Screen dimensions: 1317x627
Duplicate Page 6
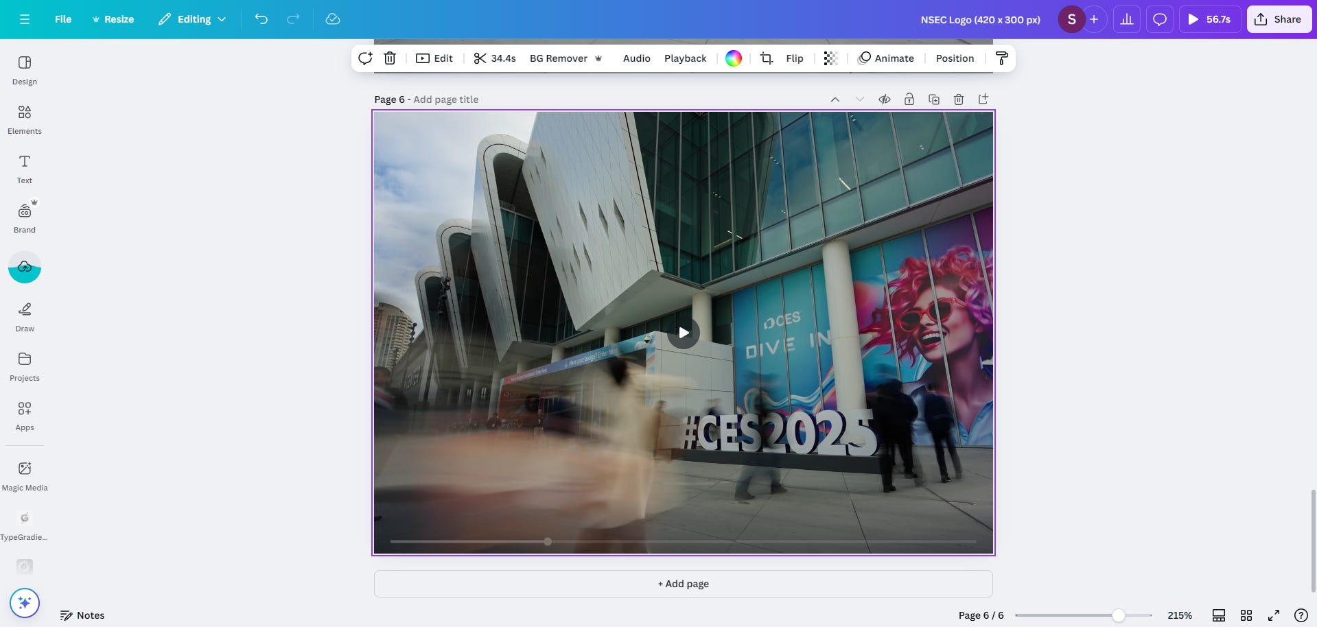click(934, 99)
